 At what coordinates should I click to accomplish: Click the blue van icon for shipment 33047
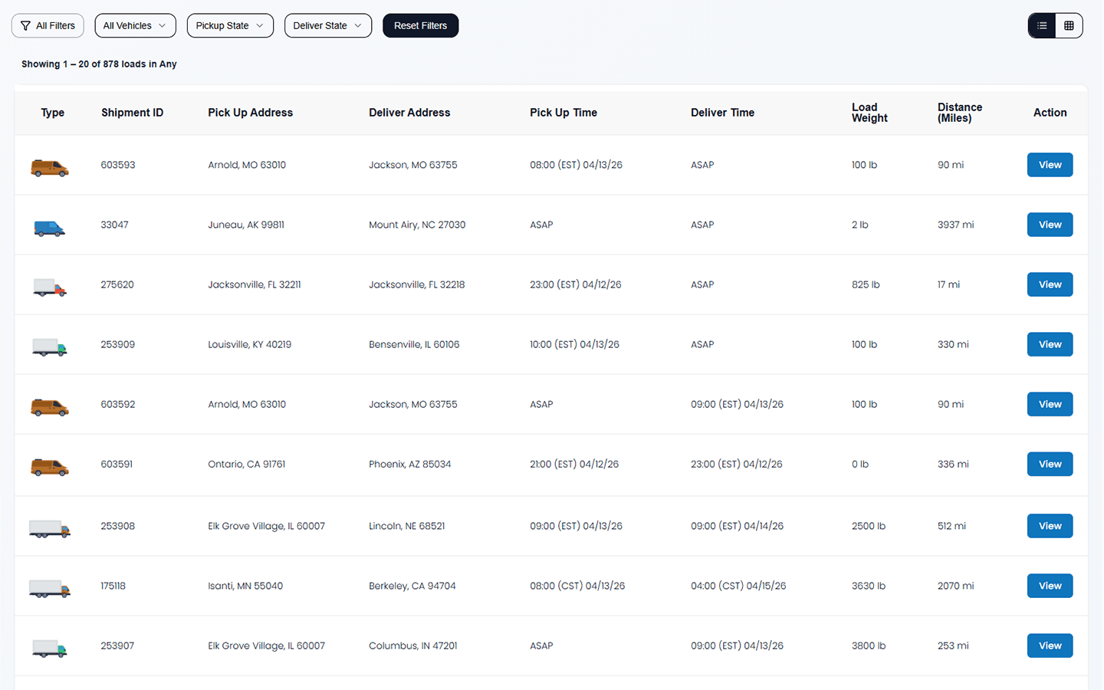50,228
